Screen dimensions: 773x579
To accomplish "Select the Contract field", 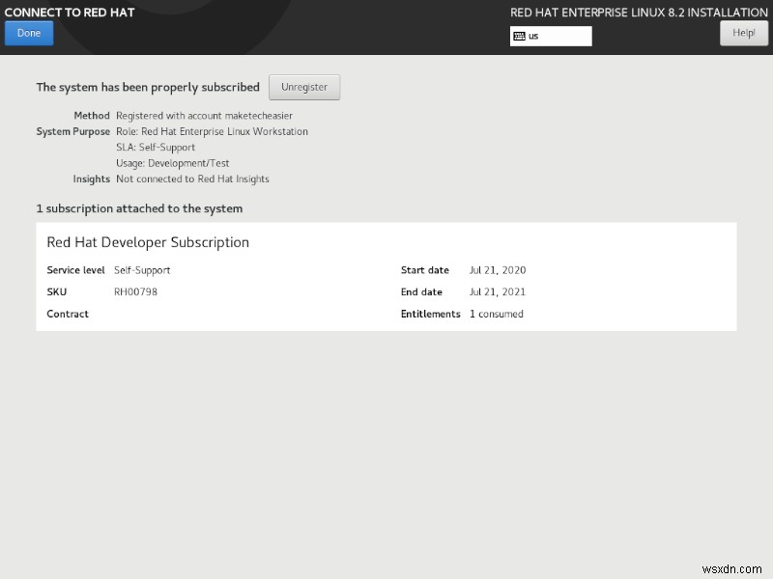I will (x=68, y=314).
